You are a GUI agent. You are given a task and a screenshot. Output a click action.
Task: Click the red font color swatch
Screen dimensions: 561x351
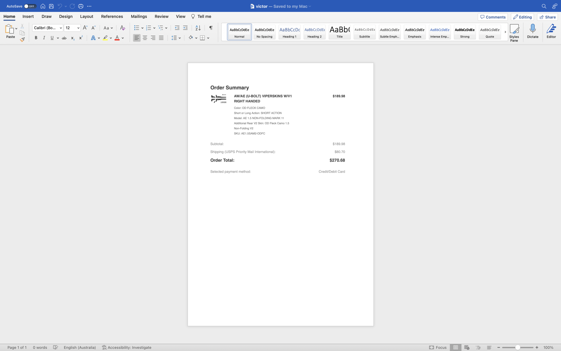click(117, 38)
